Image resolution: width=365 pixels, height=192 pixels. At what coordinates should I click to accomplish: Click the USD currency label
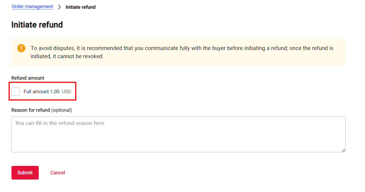click(66, 92)
